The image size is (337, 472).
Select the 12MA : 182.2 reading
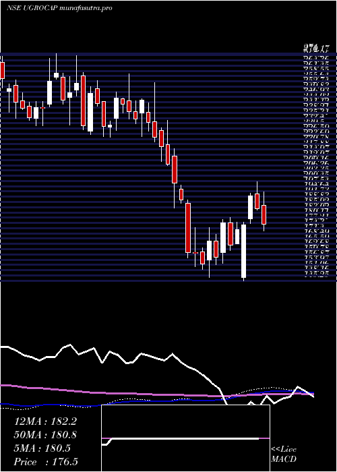tap(45, 421)
